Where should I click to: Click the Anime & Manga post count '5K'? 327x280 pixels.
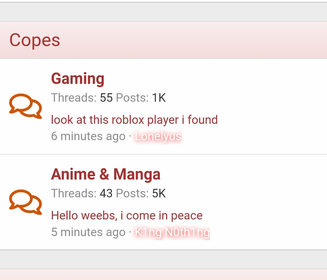pos(159,193)
